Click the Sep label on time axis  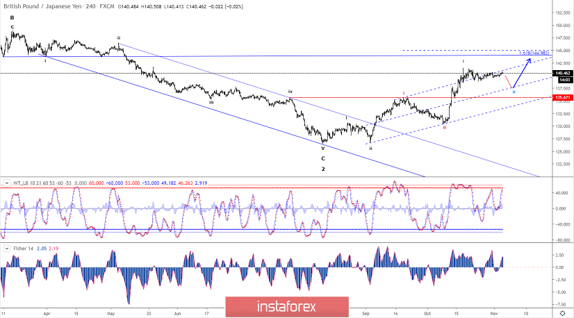tap(366, 314)
